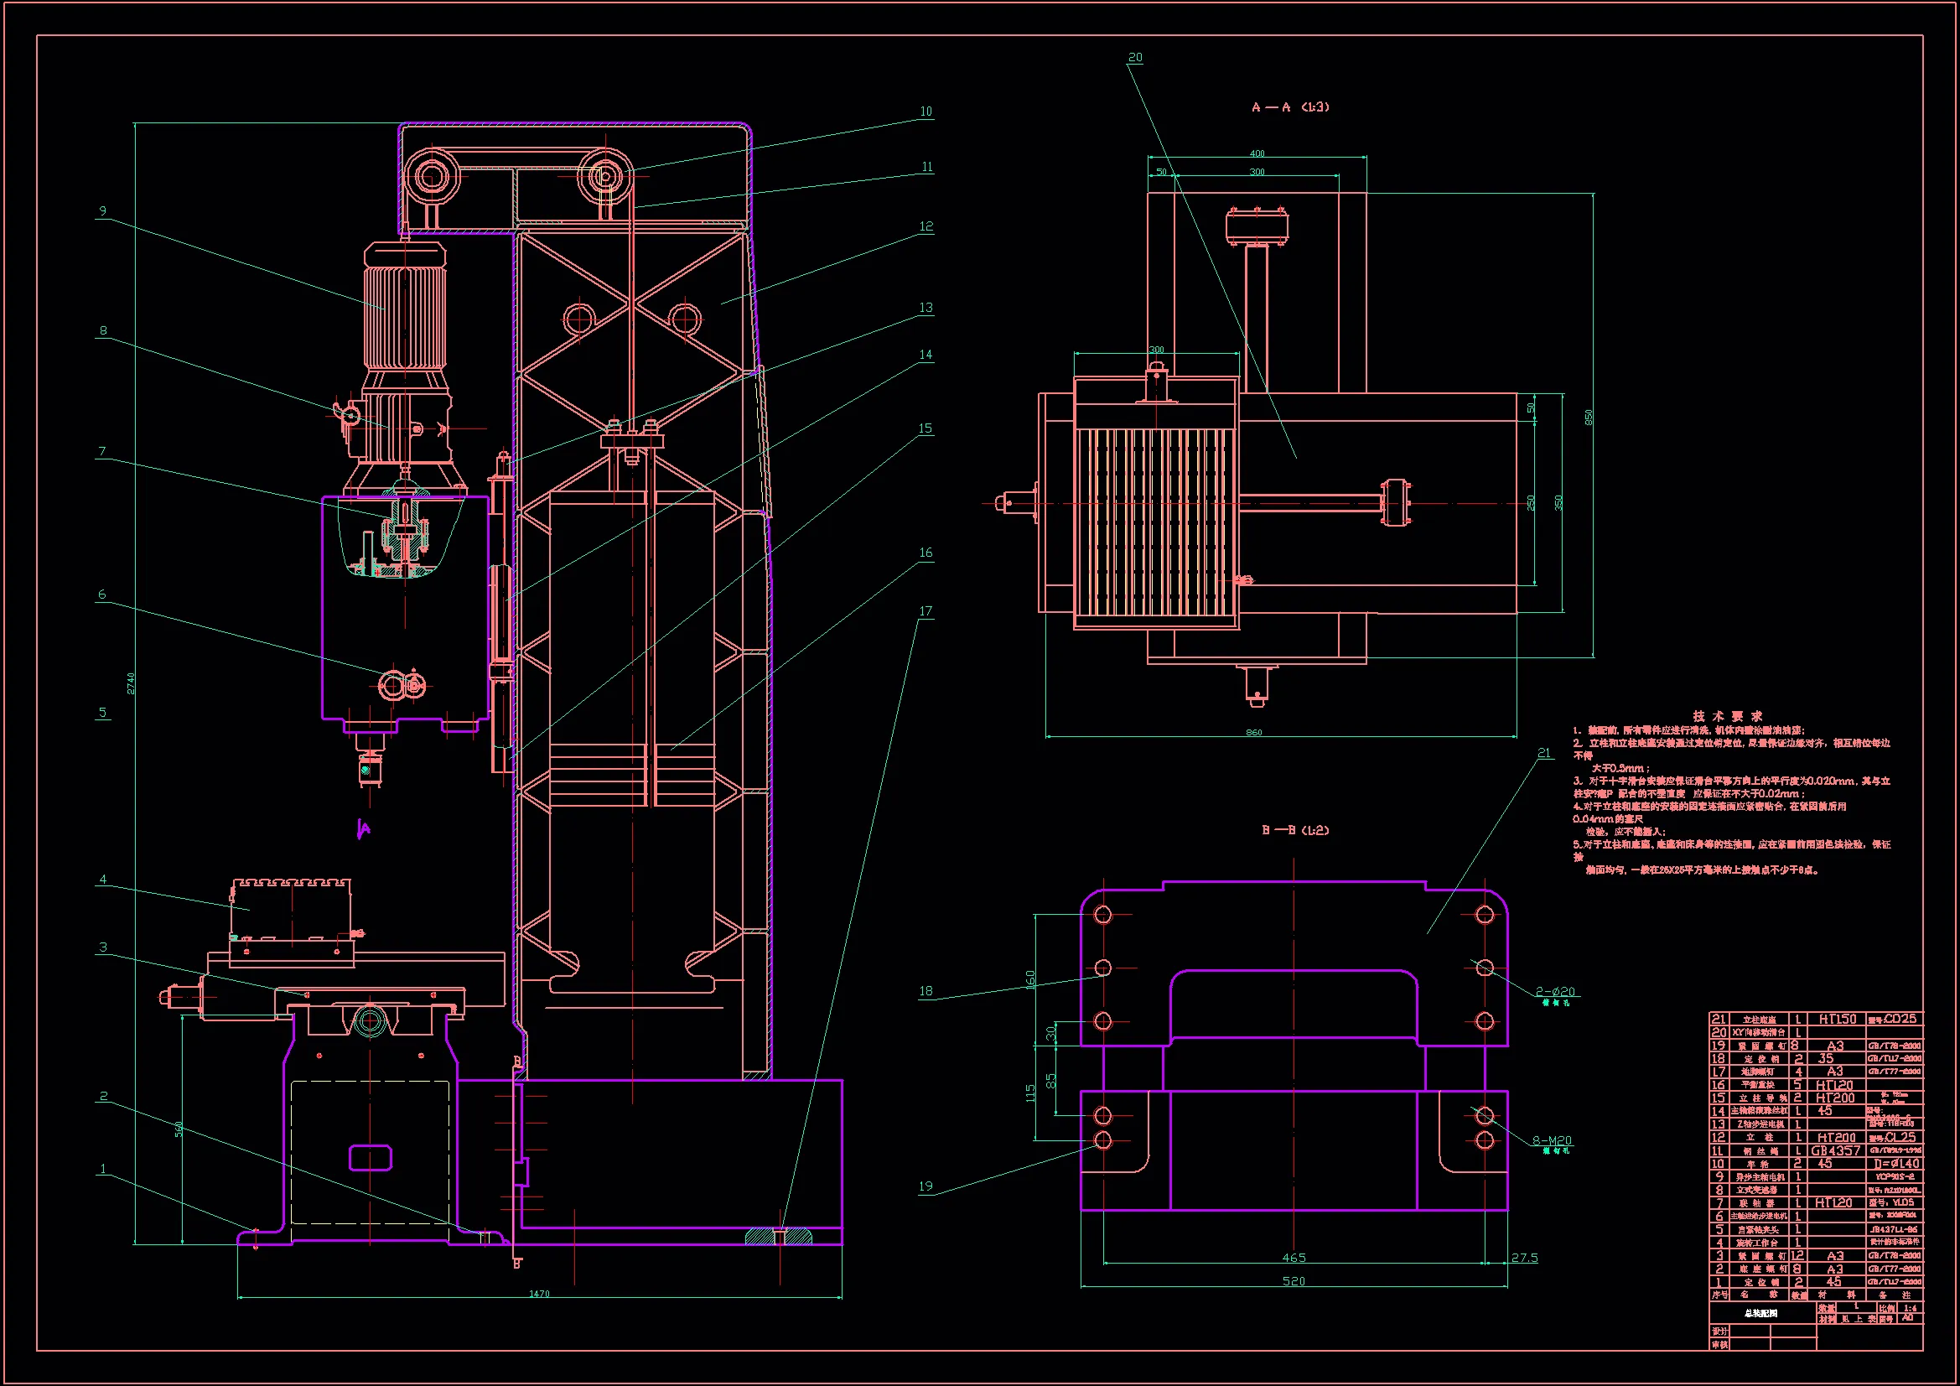Select the balloon label 20 at top
This screenshot has height=1386, width=1960.
click(x=1134, y=57)
